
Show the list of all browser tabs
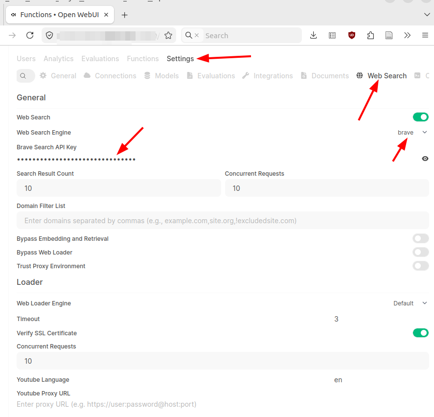427,15
